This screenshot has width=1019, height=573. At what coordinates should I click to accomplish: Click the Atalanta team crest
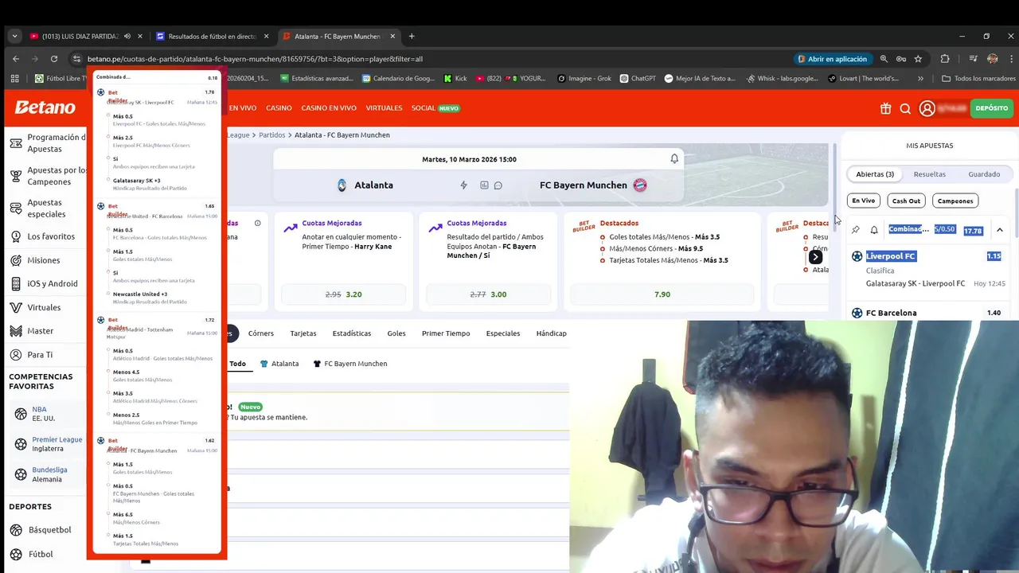point(342,185)
